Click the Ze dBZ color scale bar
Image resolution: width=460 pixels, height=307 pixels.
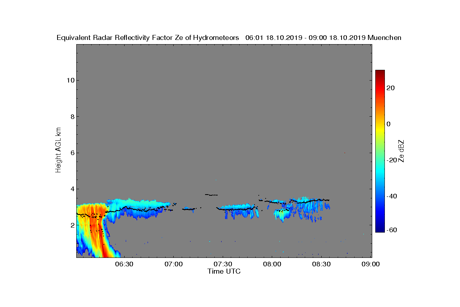click(380, 151)
